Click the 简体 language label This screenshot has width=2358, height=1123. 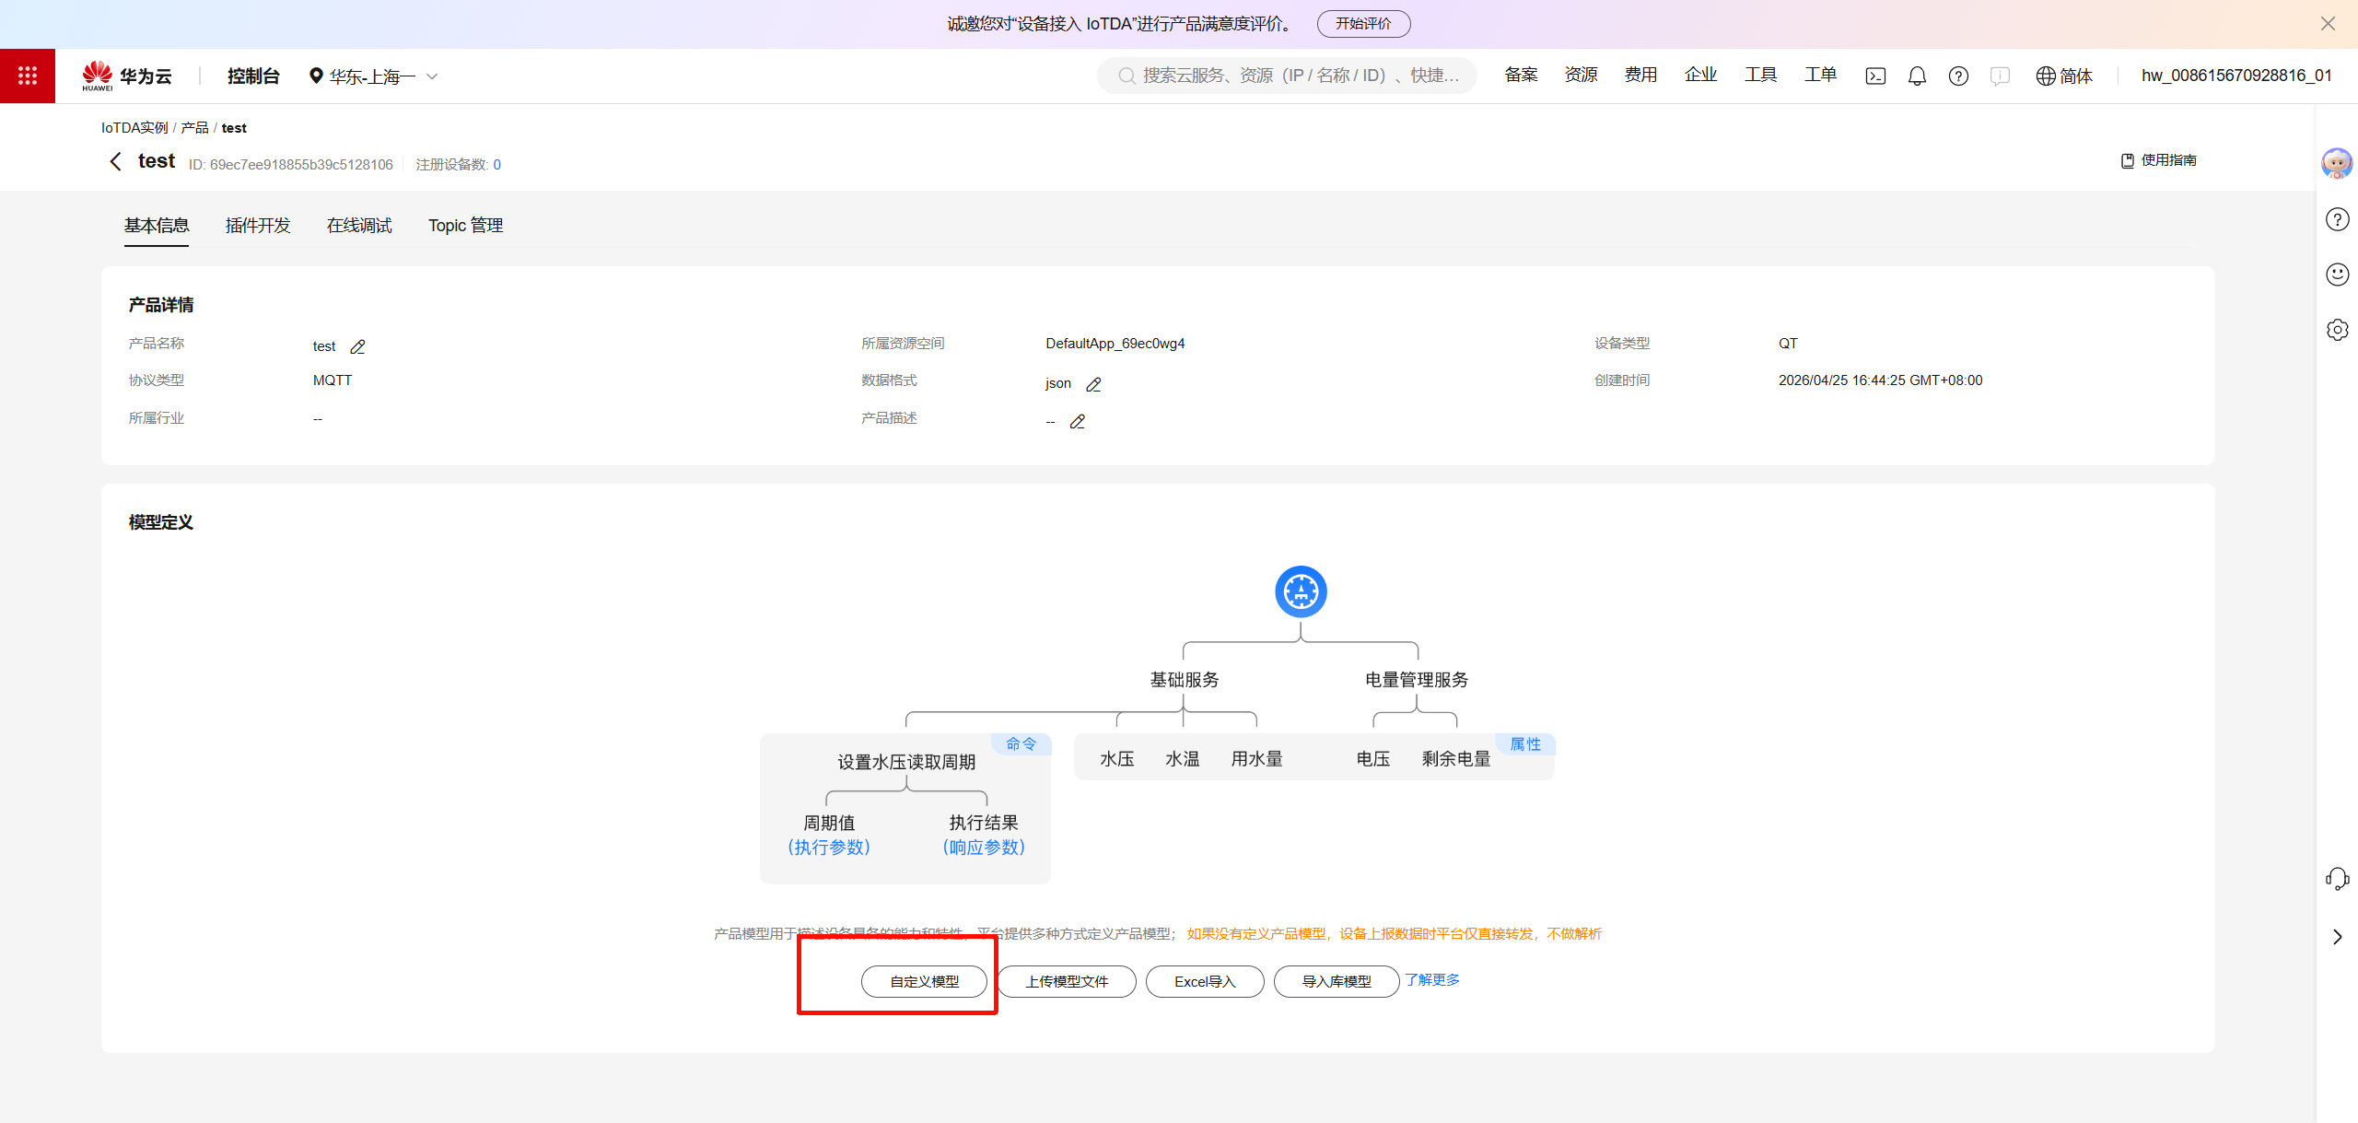coord(2076,76)
